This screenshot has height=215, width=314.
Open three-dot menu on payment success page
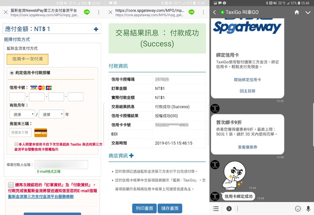(204, 12)
